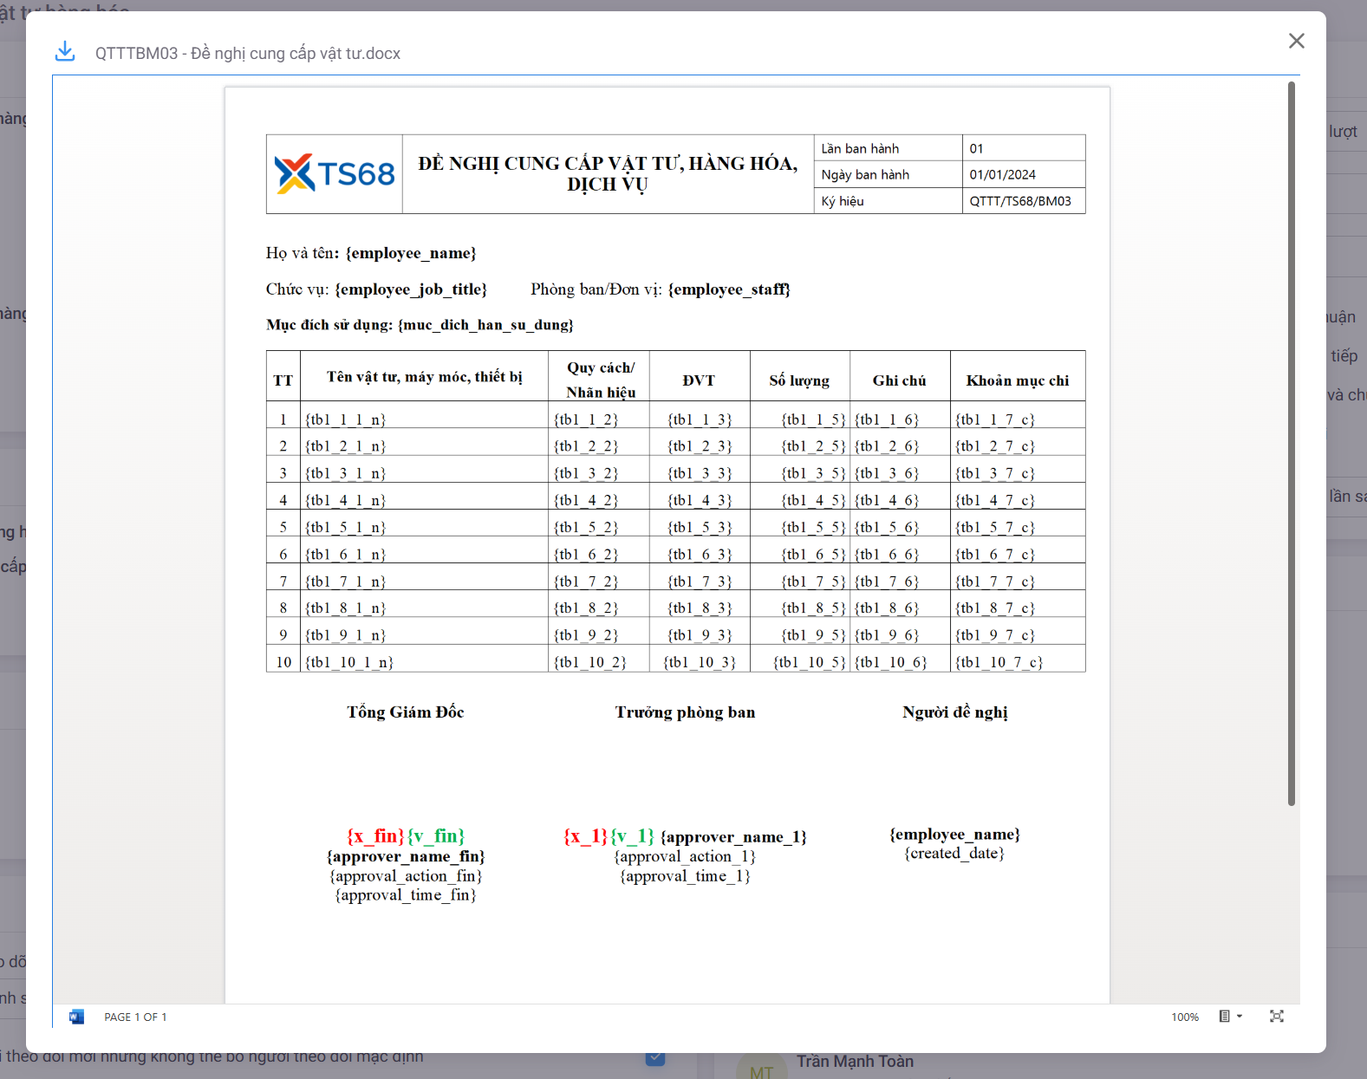Image resolution: width=1367 pixels, height=1079 pixels.
Task: Close the document preview dialog
Action: point(1296,41)
